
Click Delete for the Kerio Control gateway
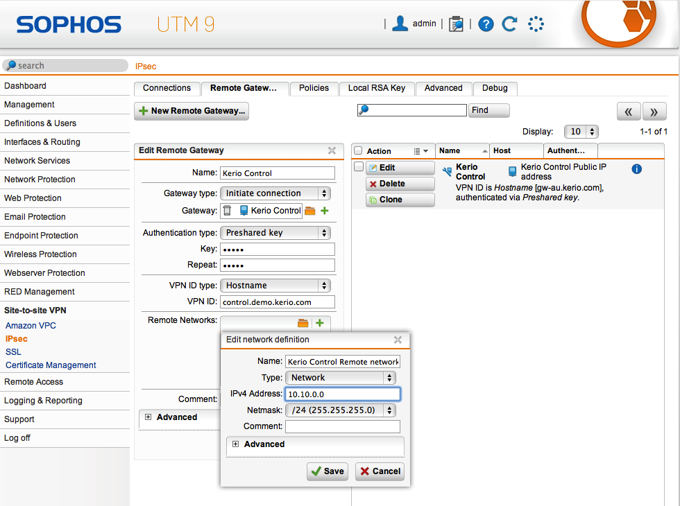(400, 184)
